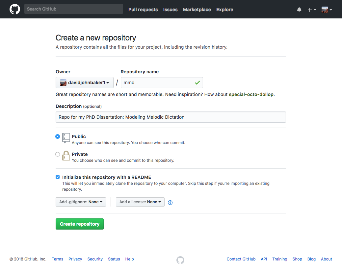Open the Blog footer link
This screenshot has width=342, height=271.
[311, 259]
